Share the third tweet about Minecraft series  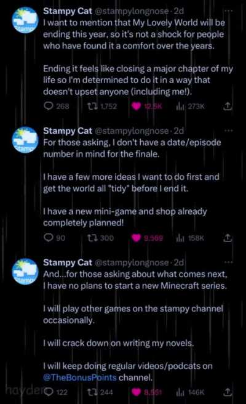[228, 392]
